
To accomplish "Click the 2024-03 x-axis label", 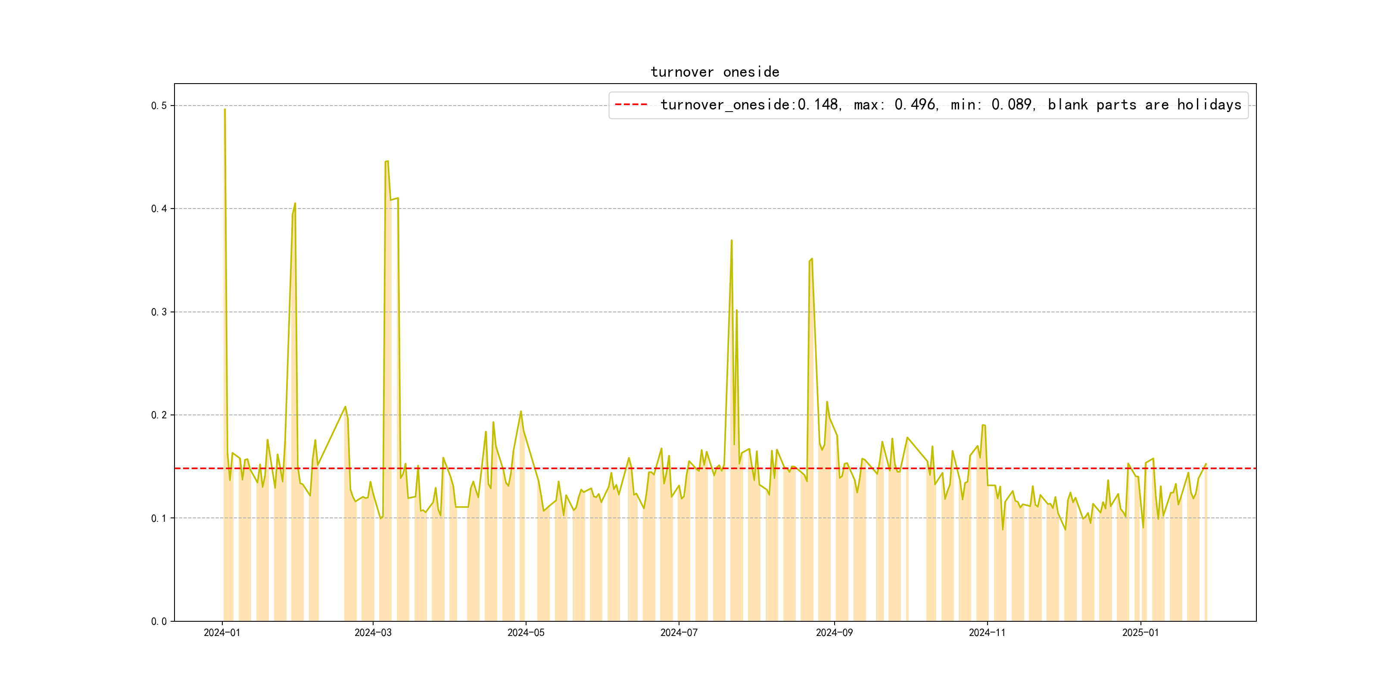I will click(x=373, y=633).
